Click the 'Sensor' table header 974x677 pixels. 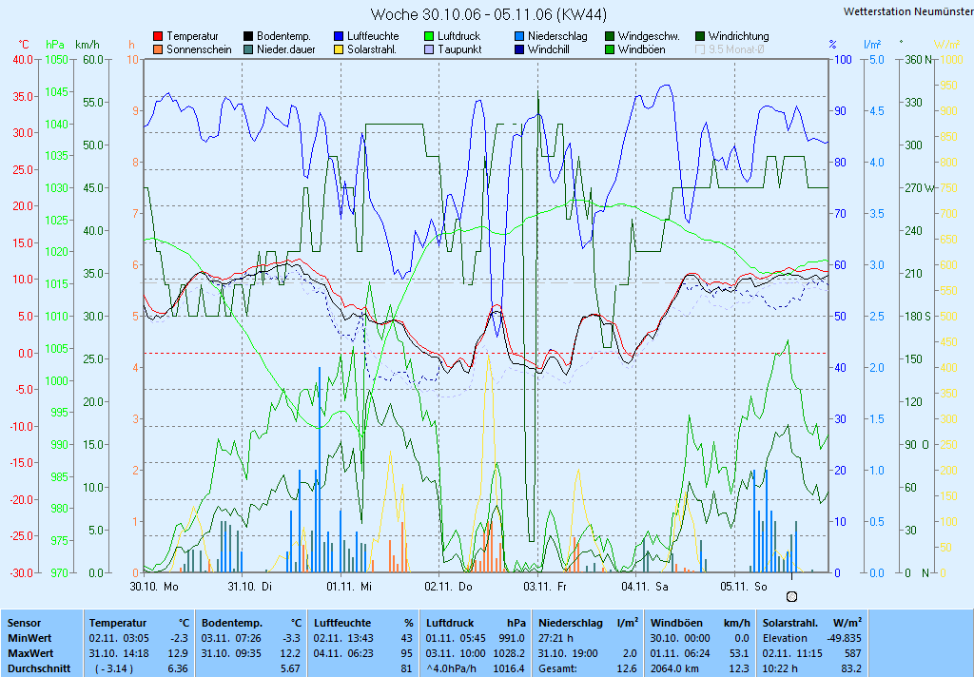click(24, 623)
